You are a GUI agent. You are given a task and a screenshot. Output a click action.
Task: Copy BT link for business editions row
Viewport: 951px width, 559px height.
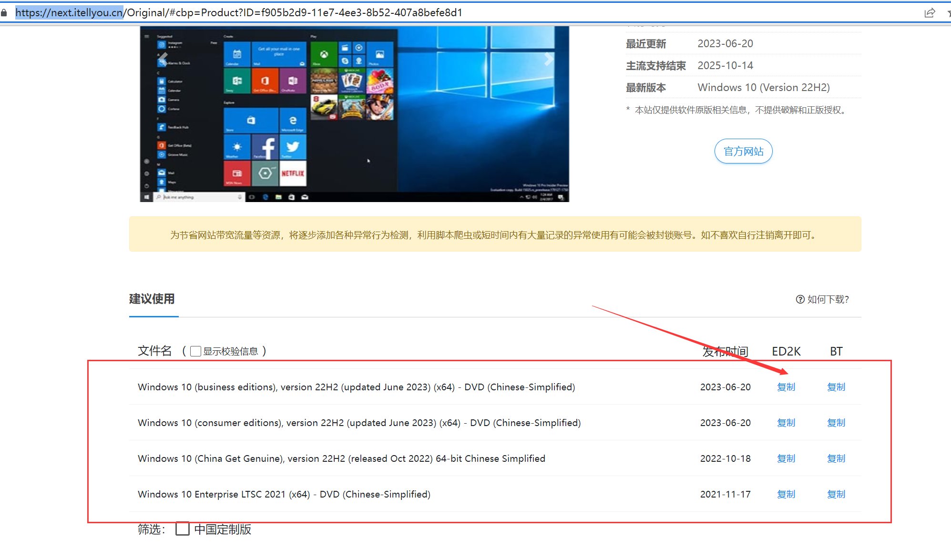pyautogui.click(x=836, y=387)
